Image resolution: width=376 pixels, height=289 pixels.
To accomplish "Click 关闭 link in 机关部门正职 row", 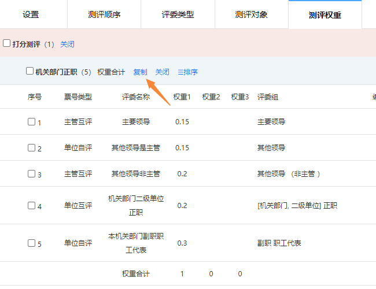I will [x=162, y=72].
